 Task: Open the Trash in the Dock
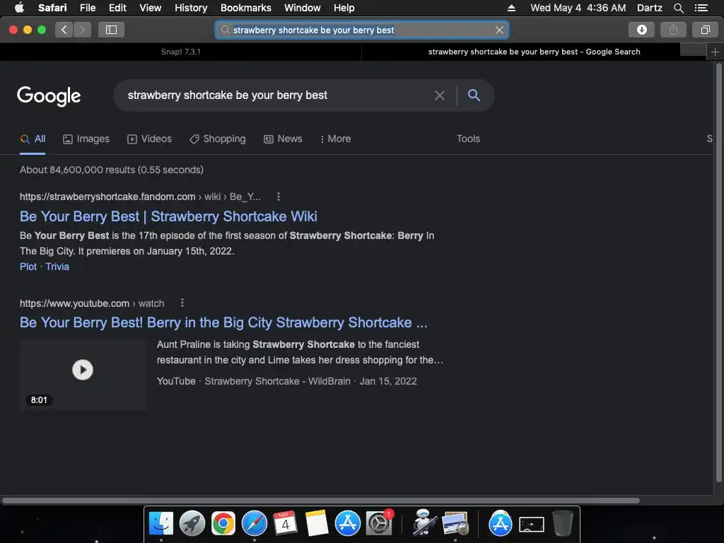point(562,524)
